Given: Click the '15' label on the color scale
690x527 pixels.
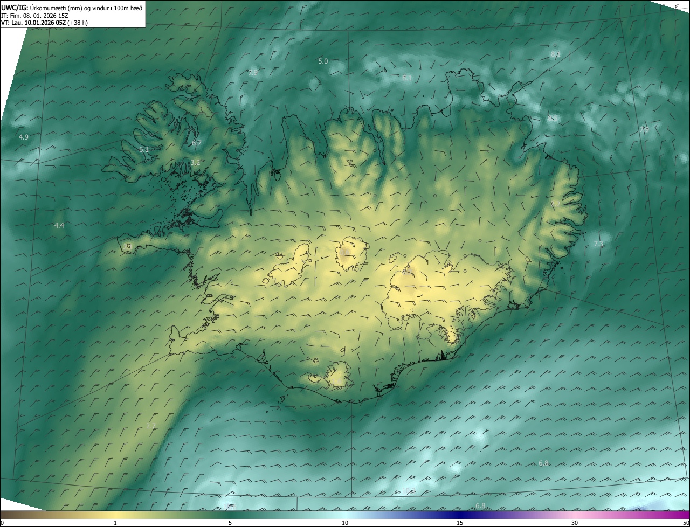Looking at the screenshot, I should [460, 523].
